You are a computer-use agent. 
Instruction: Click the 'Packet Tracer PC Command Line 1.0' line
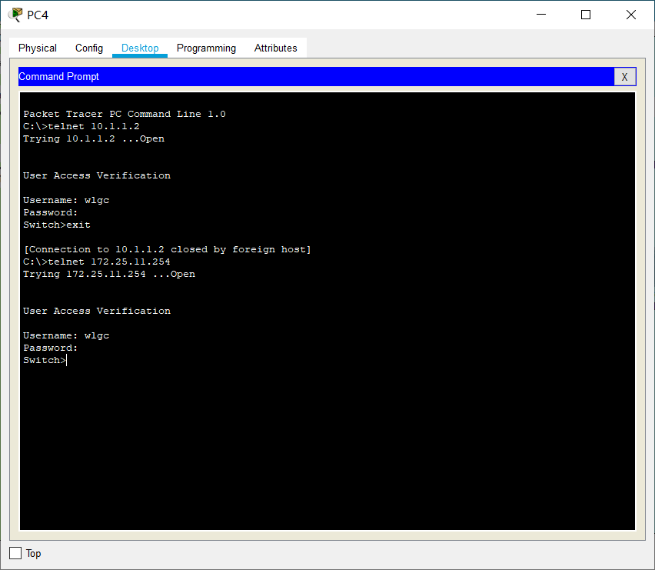coord(125,114)
